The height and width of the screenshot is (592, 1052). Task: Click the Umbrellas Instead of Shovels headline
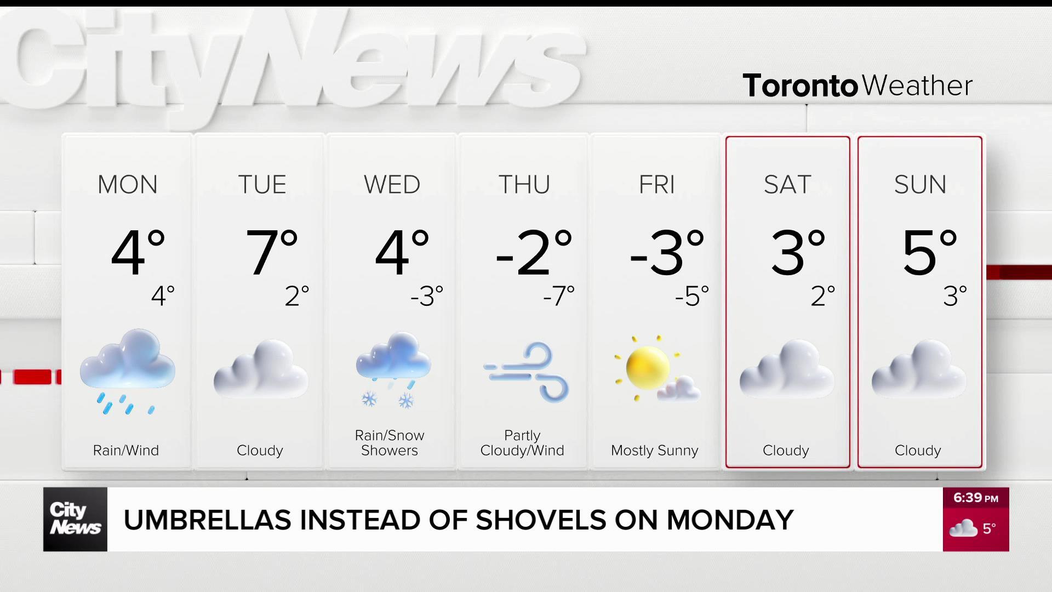[459, 520]
